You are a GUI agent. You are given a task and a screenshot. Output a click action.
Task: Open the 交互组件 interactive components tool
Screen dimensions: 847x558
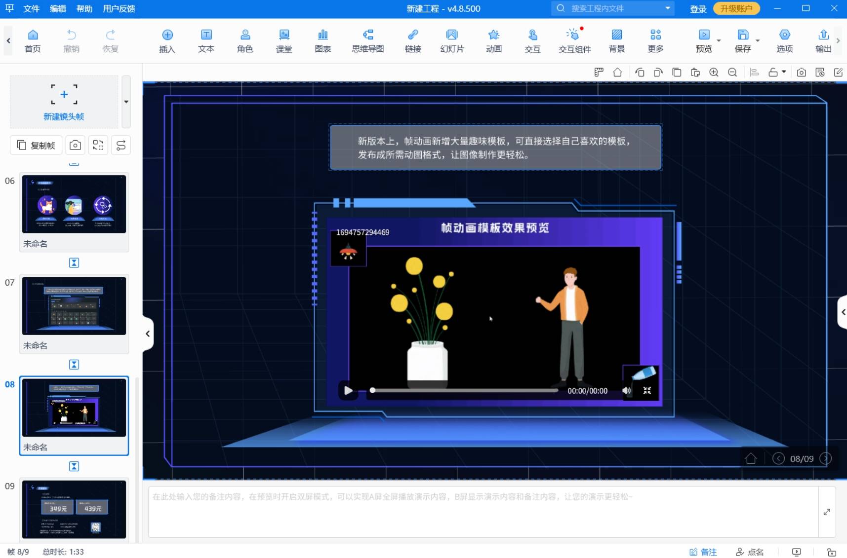point(574,40)
